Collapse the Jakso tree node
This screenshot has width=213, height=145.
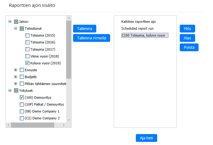pyautogui.click(x=10, y=22)
